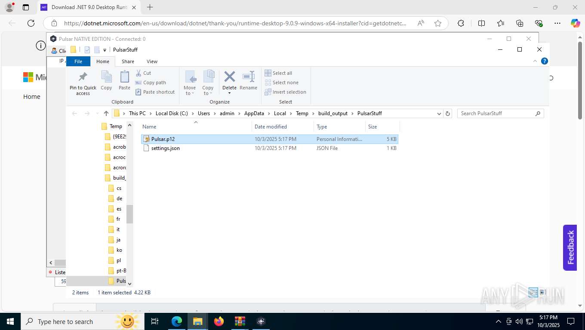
Task: Open Quick Access Toolbar customize arrow
Action: (105, 50)
